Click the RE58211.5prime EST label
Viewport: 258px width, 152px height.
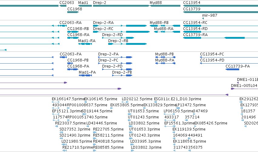108,135
